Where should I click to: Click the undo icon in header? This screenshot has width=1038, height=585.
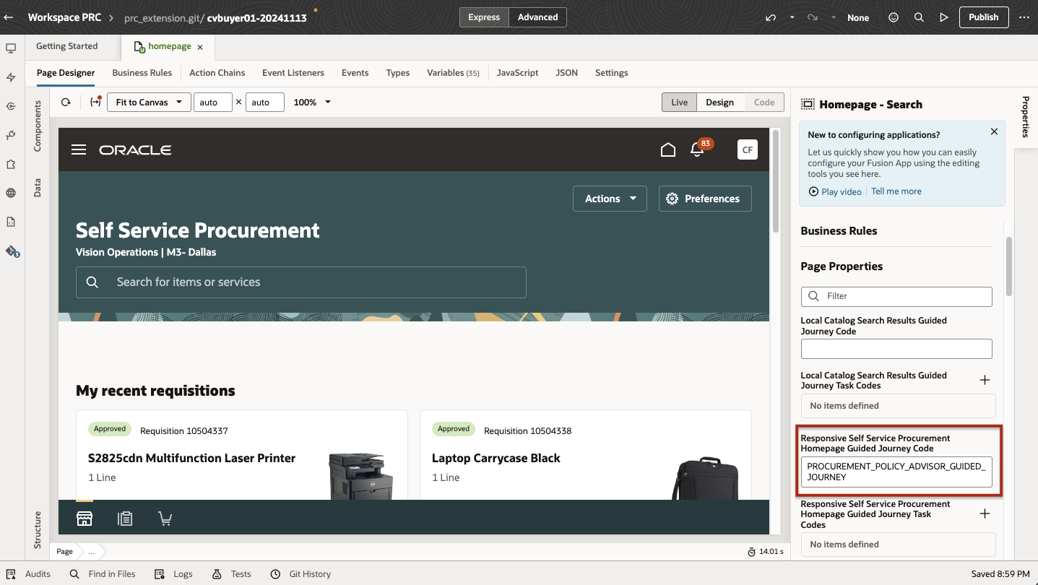tap(771, 17)
